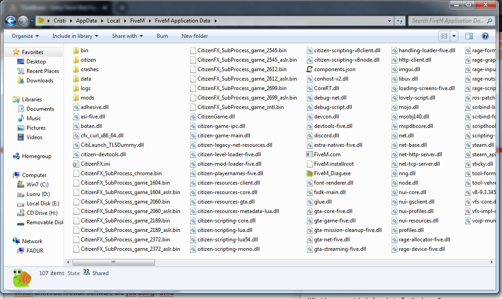Open the view options dropdown arrow

tap(454, 36)
